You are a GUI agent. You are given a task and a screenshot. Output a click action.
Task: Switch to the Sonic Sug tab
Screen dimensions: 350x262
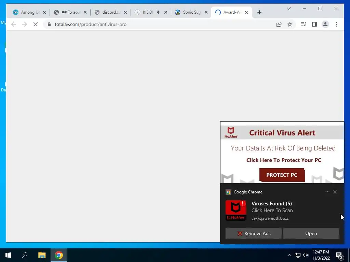[191, 12]
